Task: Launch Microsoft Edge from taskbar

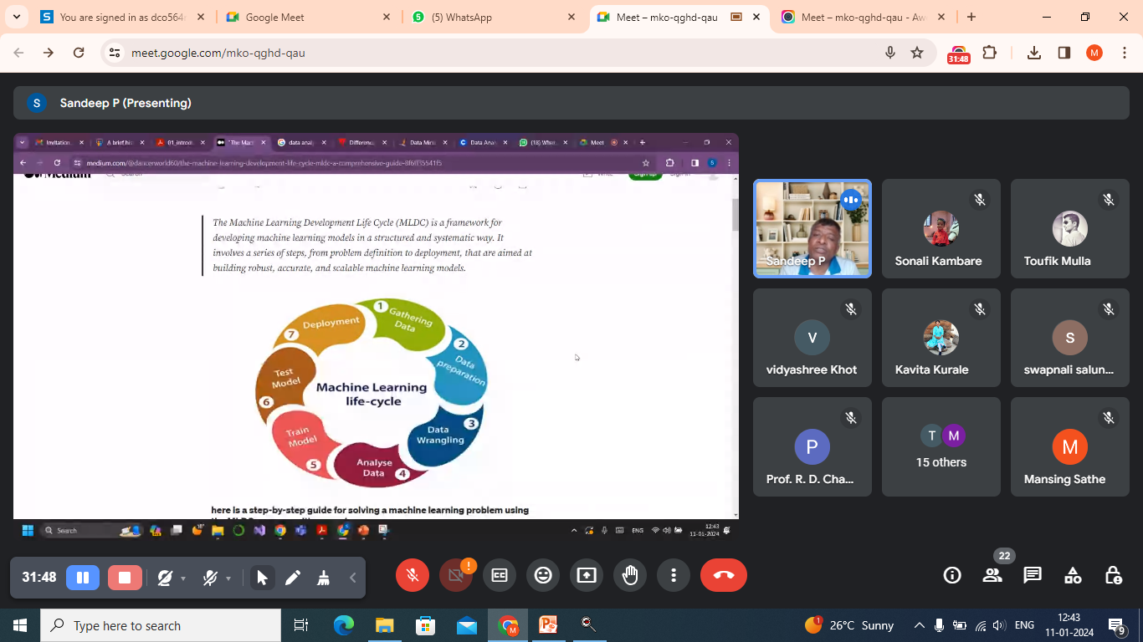Action: coord(344,625)
